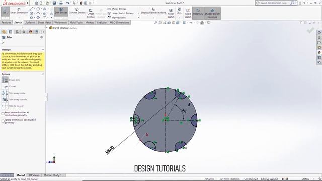Select Trim away outside option
This screenshot has height=181, width=322.
point(5,100)
